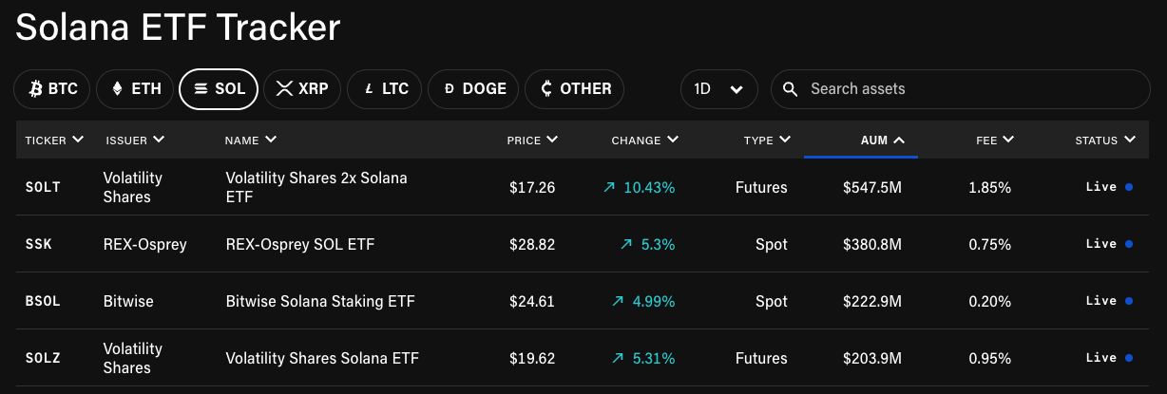Open Bitwise Solana Staking ETF
The height and width of the screenshot is (394, 1167).
coord(320,301)
